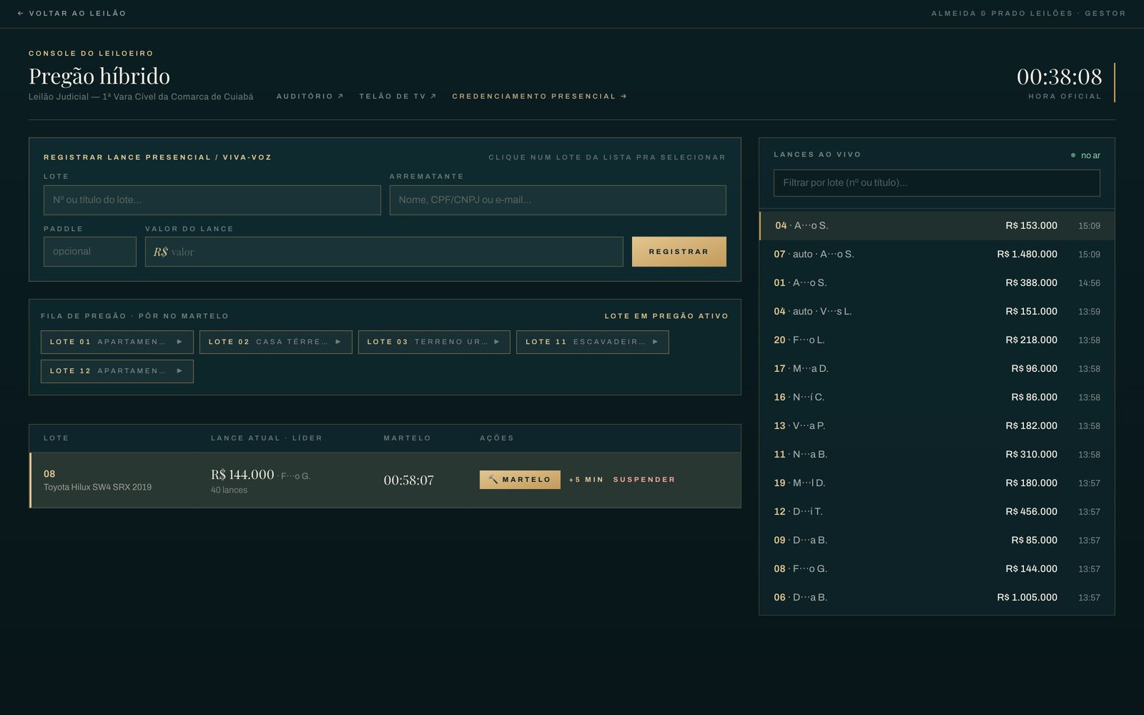Start Lote 12 Apartamento from the queue

click(x=117, y=371)
